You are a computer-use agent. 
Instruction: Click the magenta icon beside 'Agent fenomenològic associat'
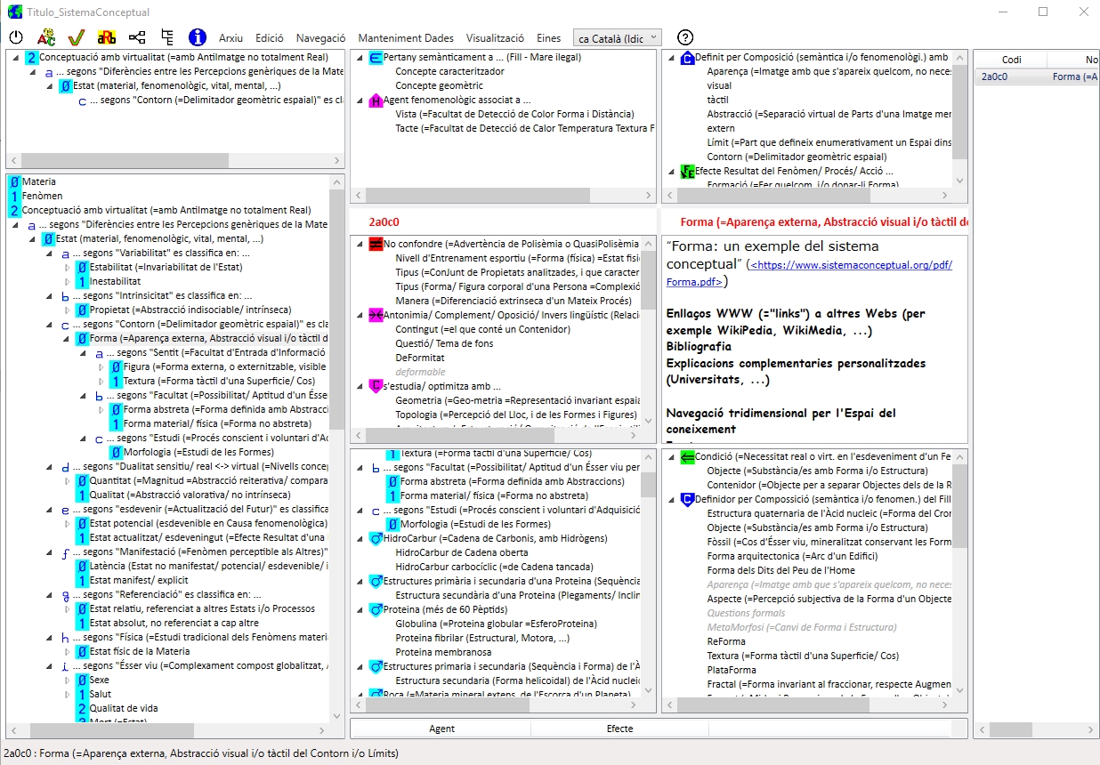click(x=376, y=101)
